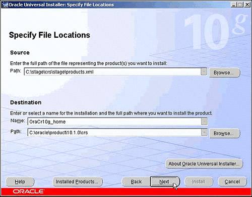Click the Oracle installer title bar icon
Viewport: 252px width, 197px height.
point(5,5)
